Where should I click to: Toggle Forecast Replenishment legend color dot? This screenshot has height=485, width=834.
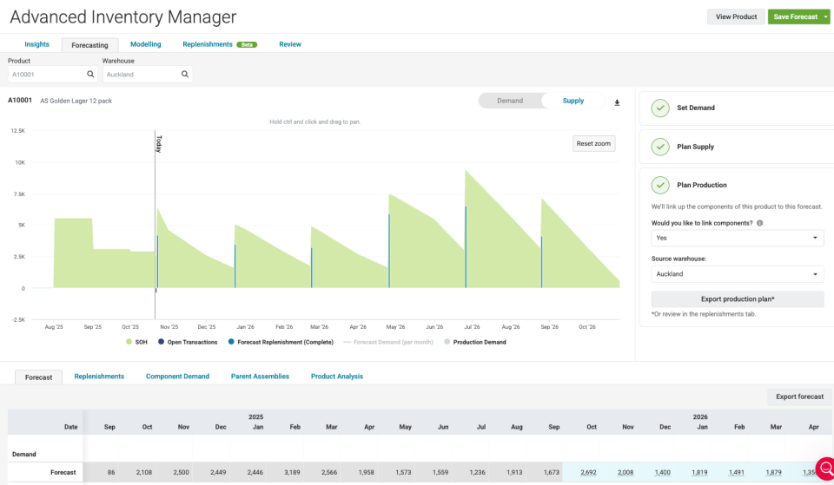pos(230,342)
